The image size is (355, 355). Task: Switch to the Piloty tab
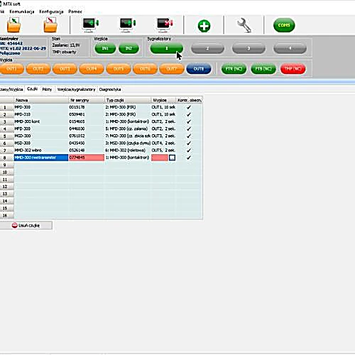coord(47,89)
